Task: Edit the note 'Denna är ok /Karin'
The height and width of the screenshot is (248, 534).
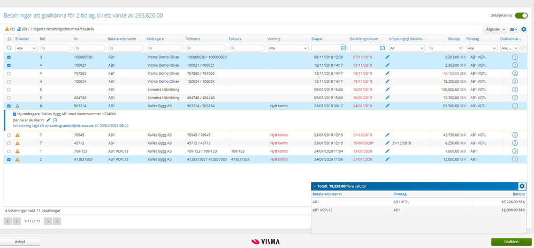Action: pyautogui.click(x=48, y=120)
